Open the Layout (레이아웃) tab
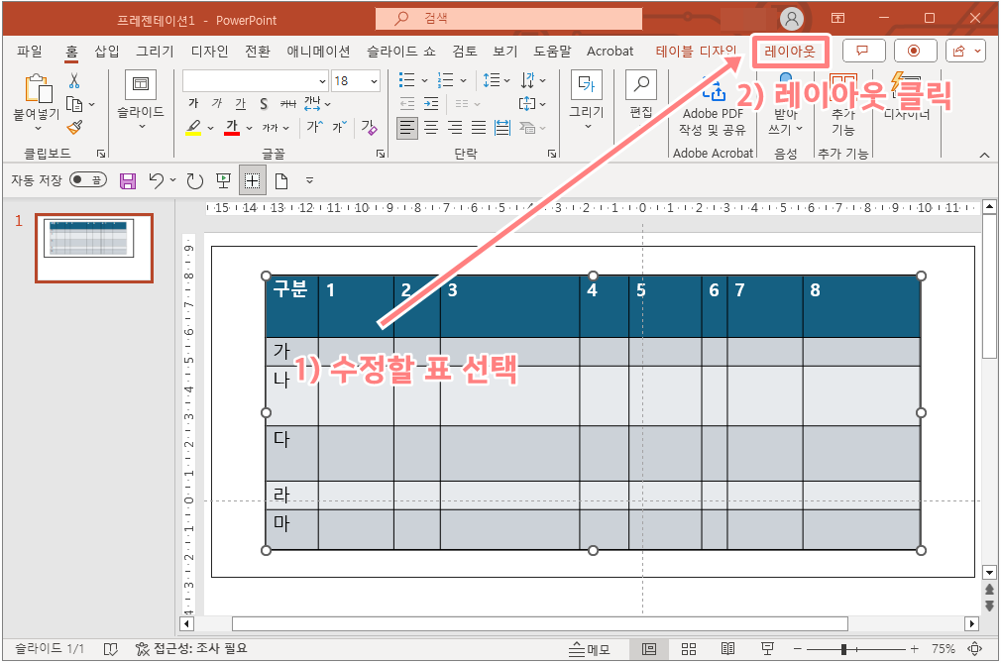 (x=790, y=52)
